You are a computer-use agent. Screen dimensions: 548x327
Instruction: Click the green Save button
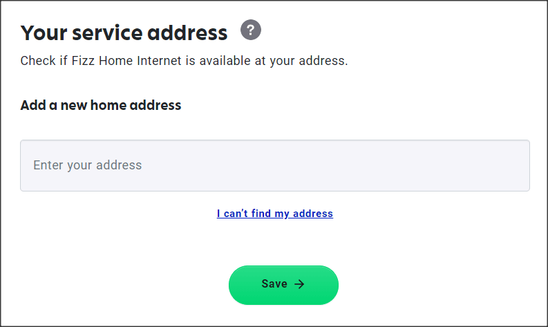click(x=283, y=285)
